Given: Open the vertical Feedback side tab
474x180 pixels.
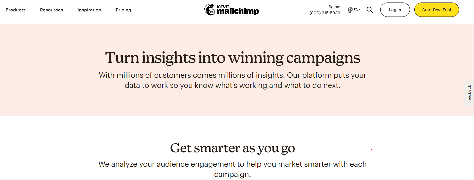Looking at the screenshot, I should pyautogui.click(x=469, y=94).
